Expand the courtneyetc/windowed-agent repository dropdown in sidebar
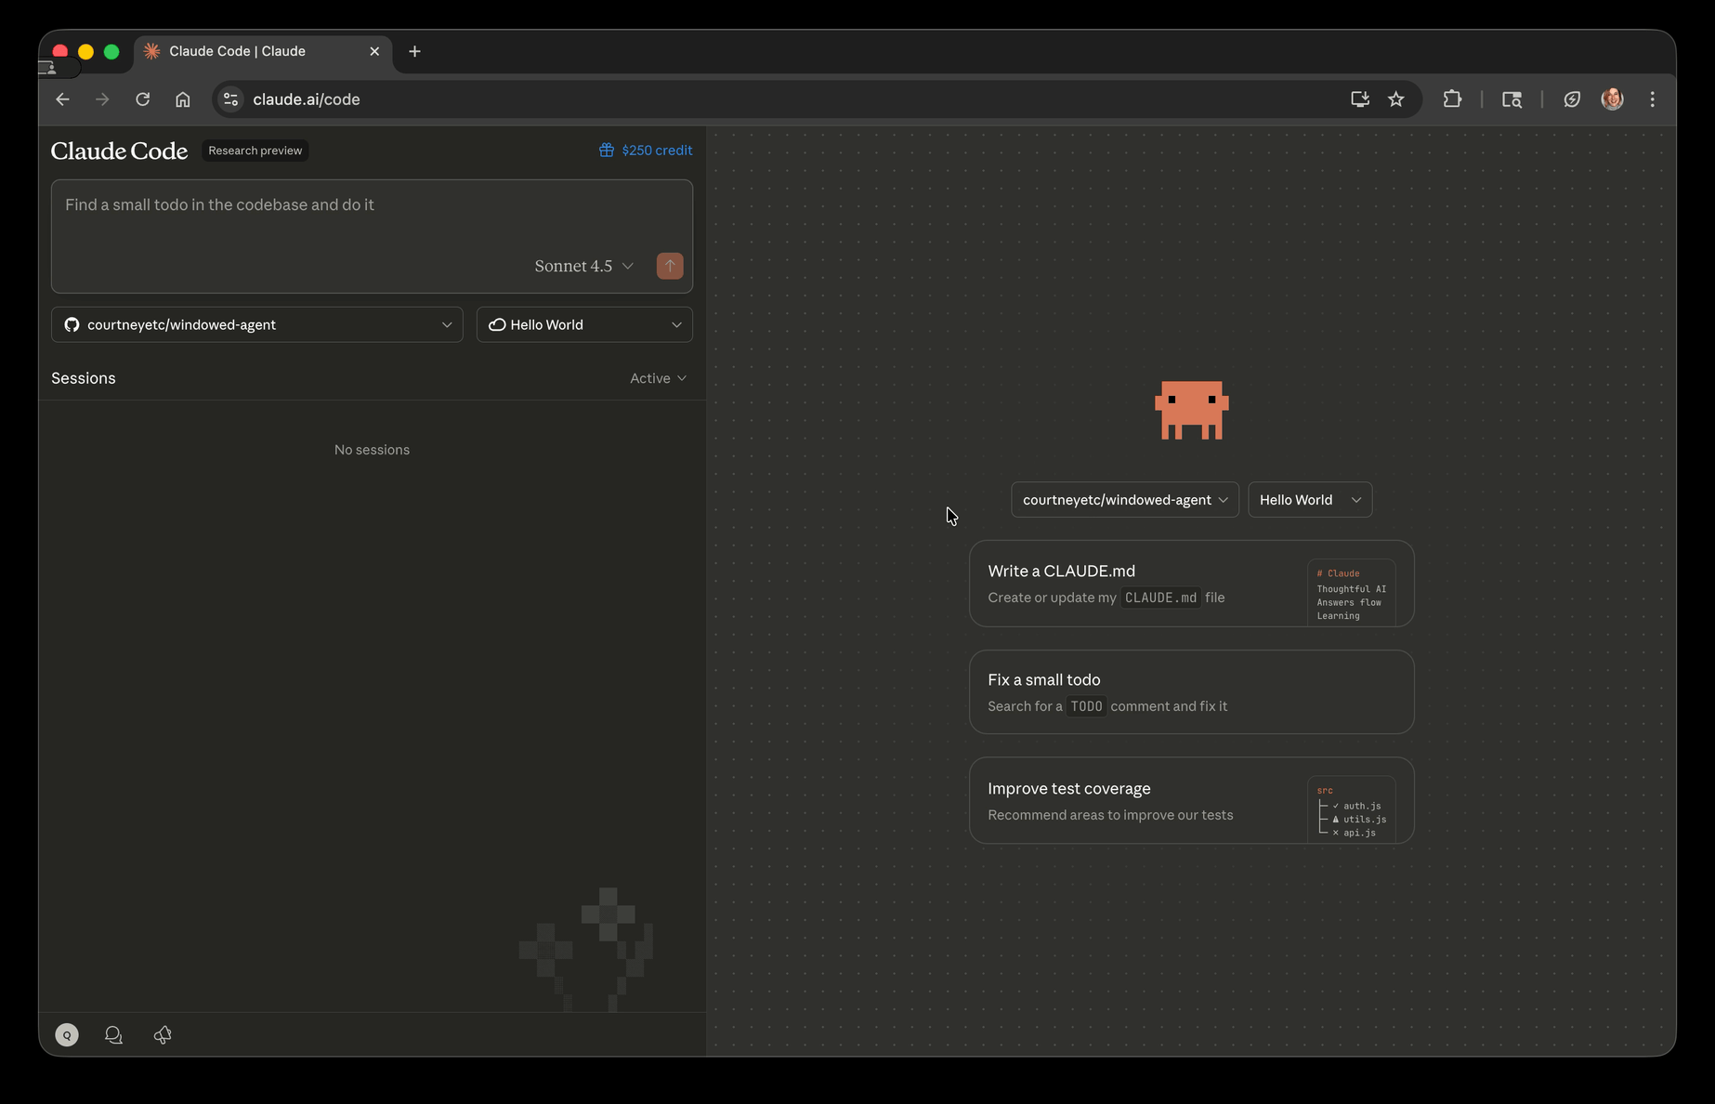 click(257, 325)
